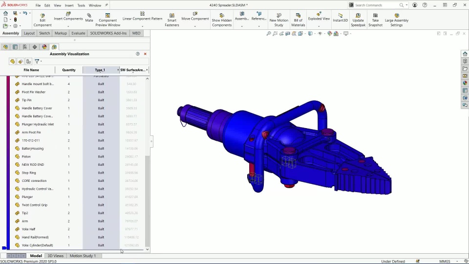Viewport: 469px width, 264px height.
Task: Expand SW-SurfaceArea column arrow
Action: click(x=147, y=70)
